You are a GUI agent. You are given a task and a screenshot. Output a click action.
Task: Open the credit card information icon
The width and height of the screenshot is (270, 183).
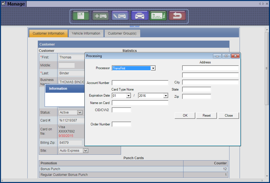click(x=158, y=16)
